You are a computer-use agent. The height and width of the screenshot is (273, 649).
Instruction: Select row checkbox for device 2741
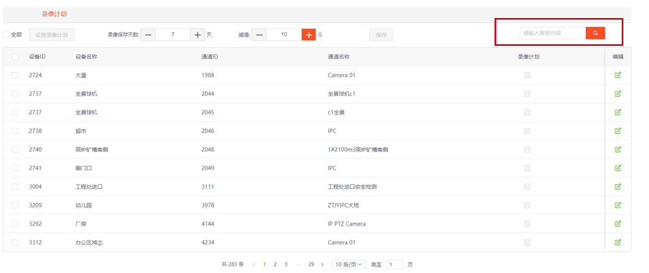coord(15,168)
